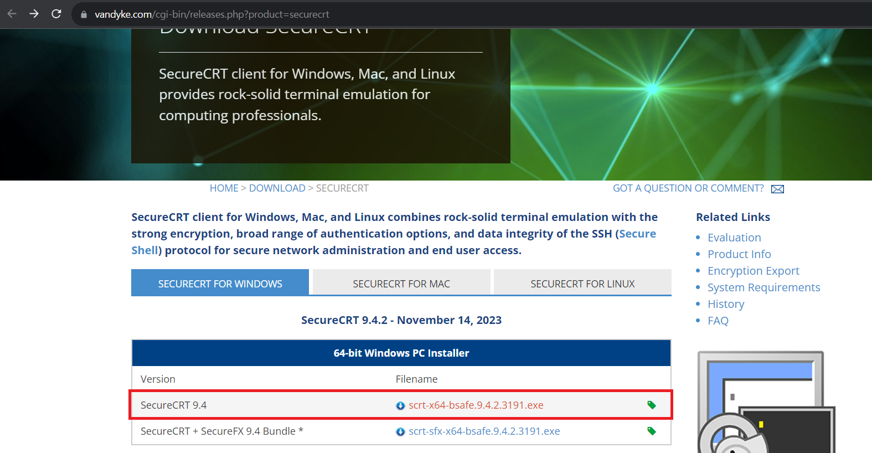The image size is (872, 453).
Task: Click the browser forward arrow
Action: point(34,14)
